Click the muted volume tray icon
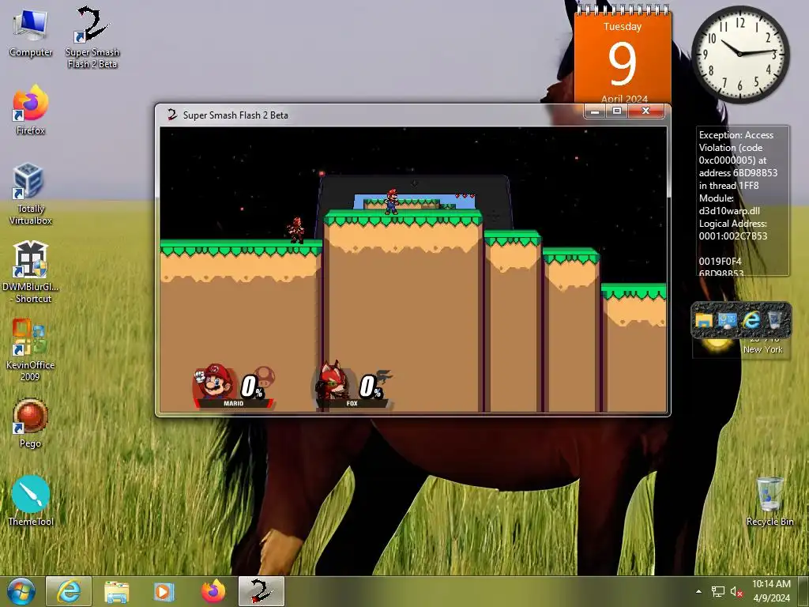The height and width of the screenshot is (607, 809). pos(736,591)
